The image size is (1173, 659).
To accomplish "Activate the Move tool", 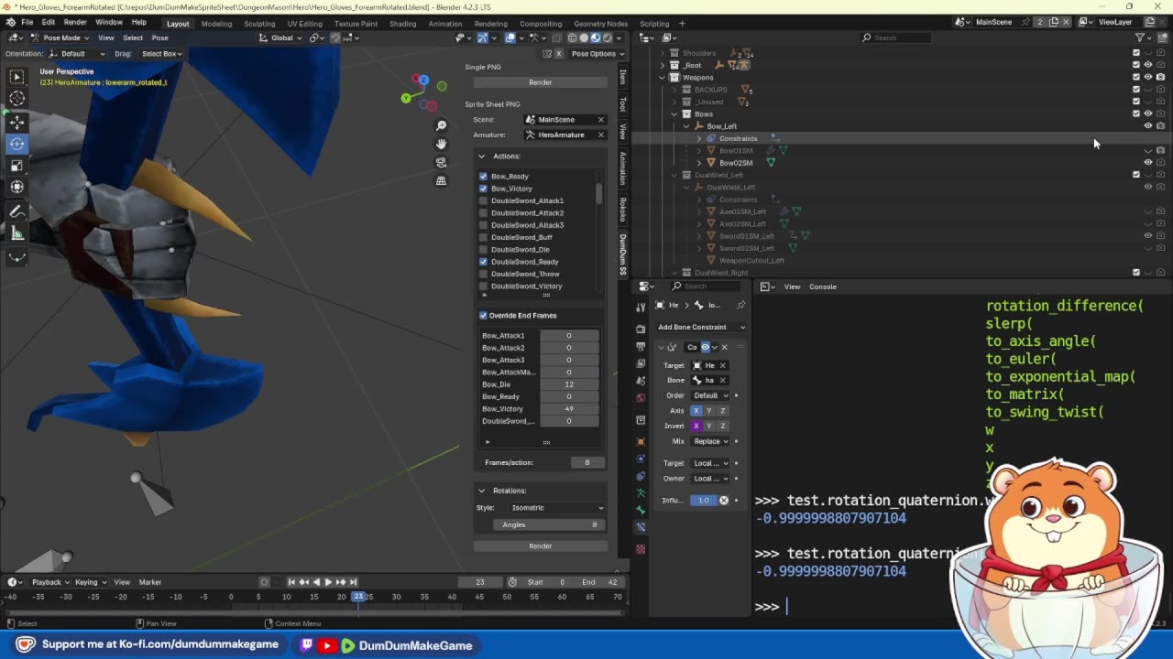I will [x=16, y=123].
